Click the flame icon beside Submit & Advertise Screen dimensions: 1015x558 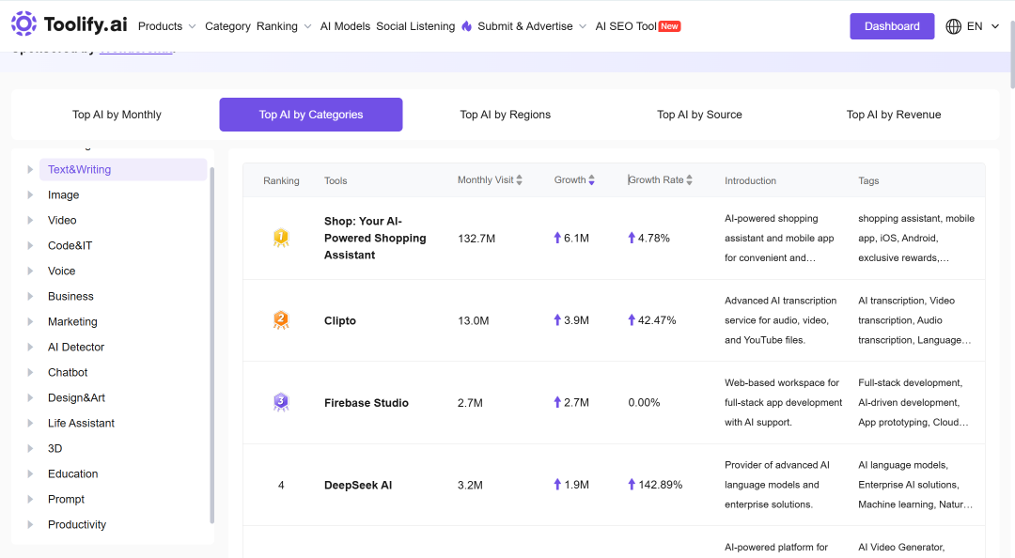pyautogui.click(x=467, y=26)
